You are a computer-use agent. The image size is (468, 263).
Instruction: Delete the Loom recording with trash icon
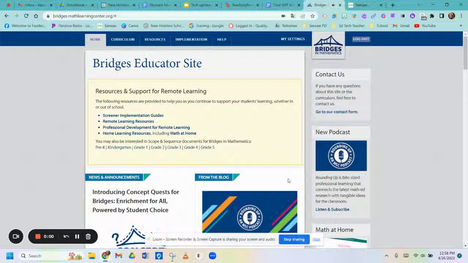click(88, 236)
